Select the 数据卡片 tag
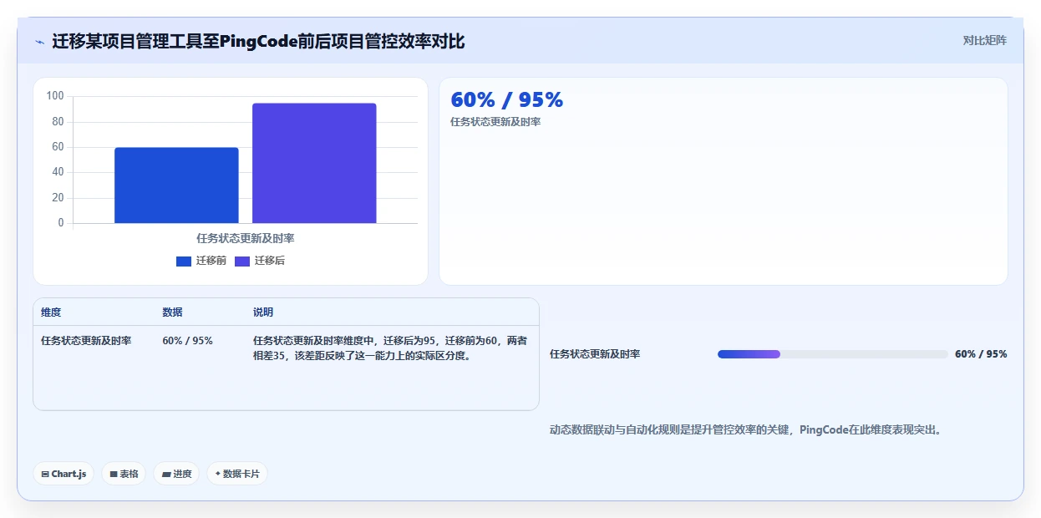1041x518 pixels. tap(237, 474)
